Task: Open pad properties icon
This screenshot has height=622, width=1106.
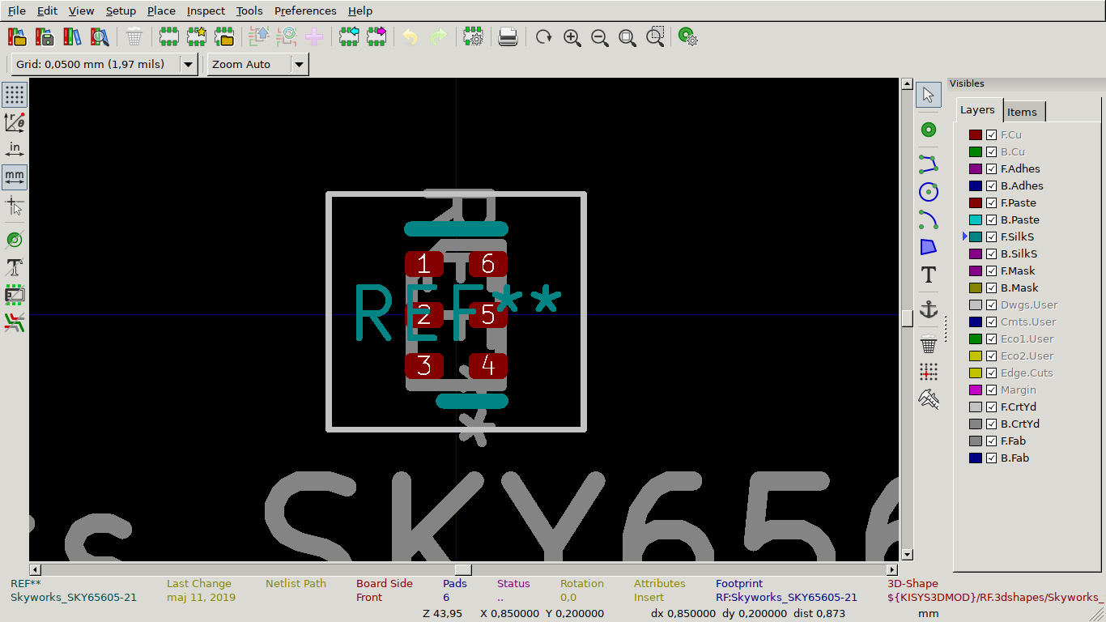Action: coord(688,36)
